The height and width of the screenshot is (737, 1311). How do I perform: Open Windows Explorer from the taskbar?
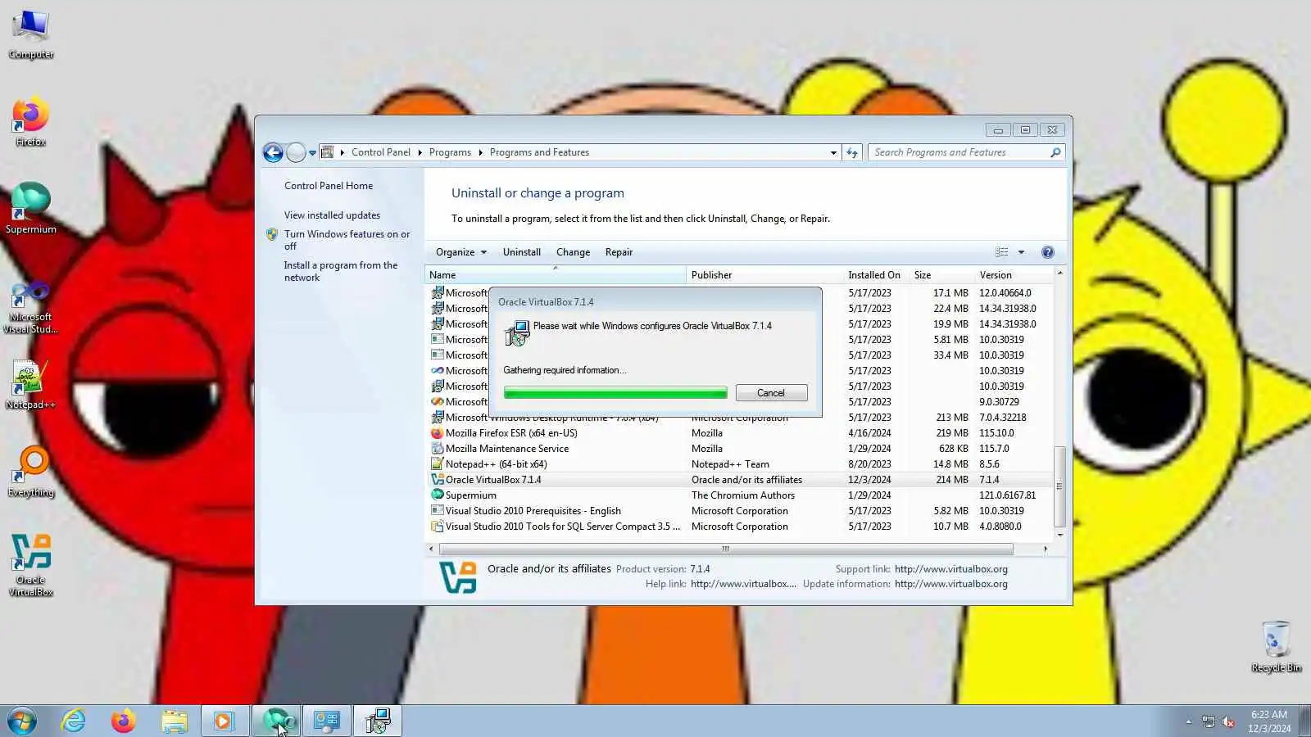coord(174,721)
